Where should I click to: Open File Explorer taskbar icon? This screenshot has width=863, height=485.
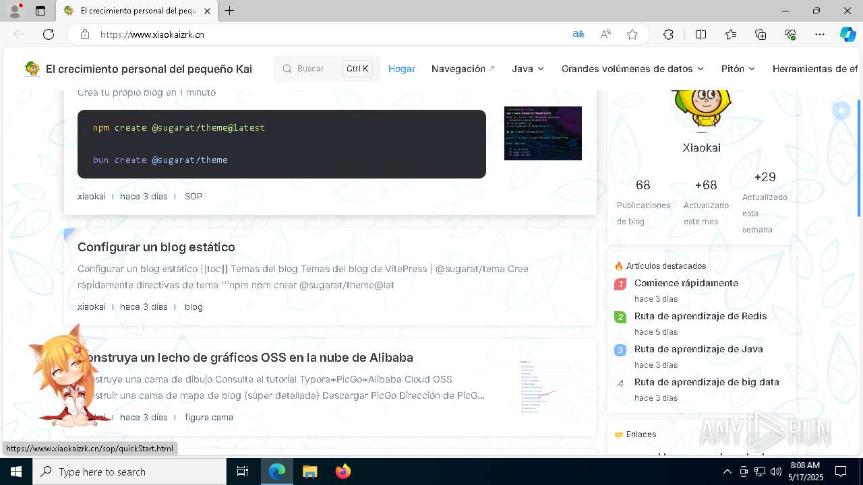click(x=309, y=472)
